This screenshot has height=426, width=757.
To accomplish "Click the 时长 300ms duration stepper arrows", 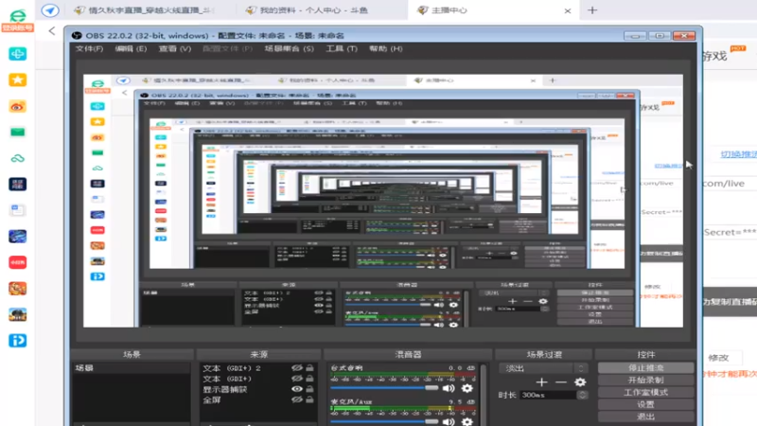I will point(582,395).
